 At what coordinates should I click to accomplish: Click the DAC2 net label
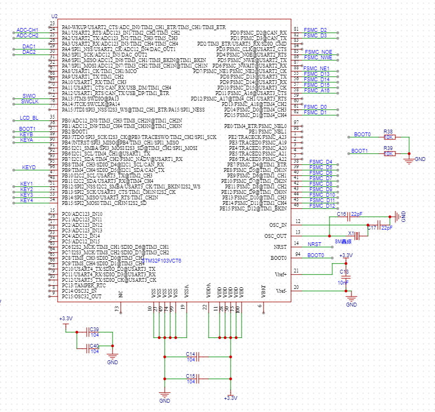coord(29,52)
